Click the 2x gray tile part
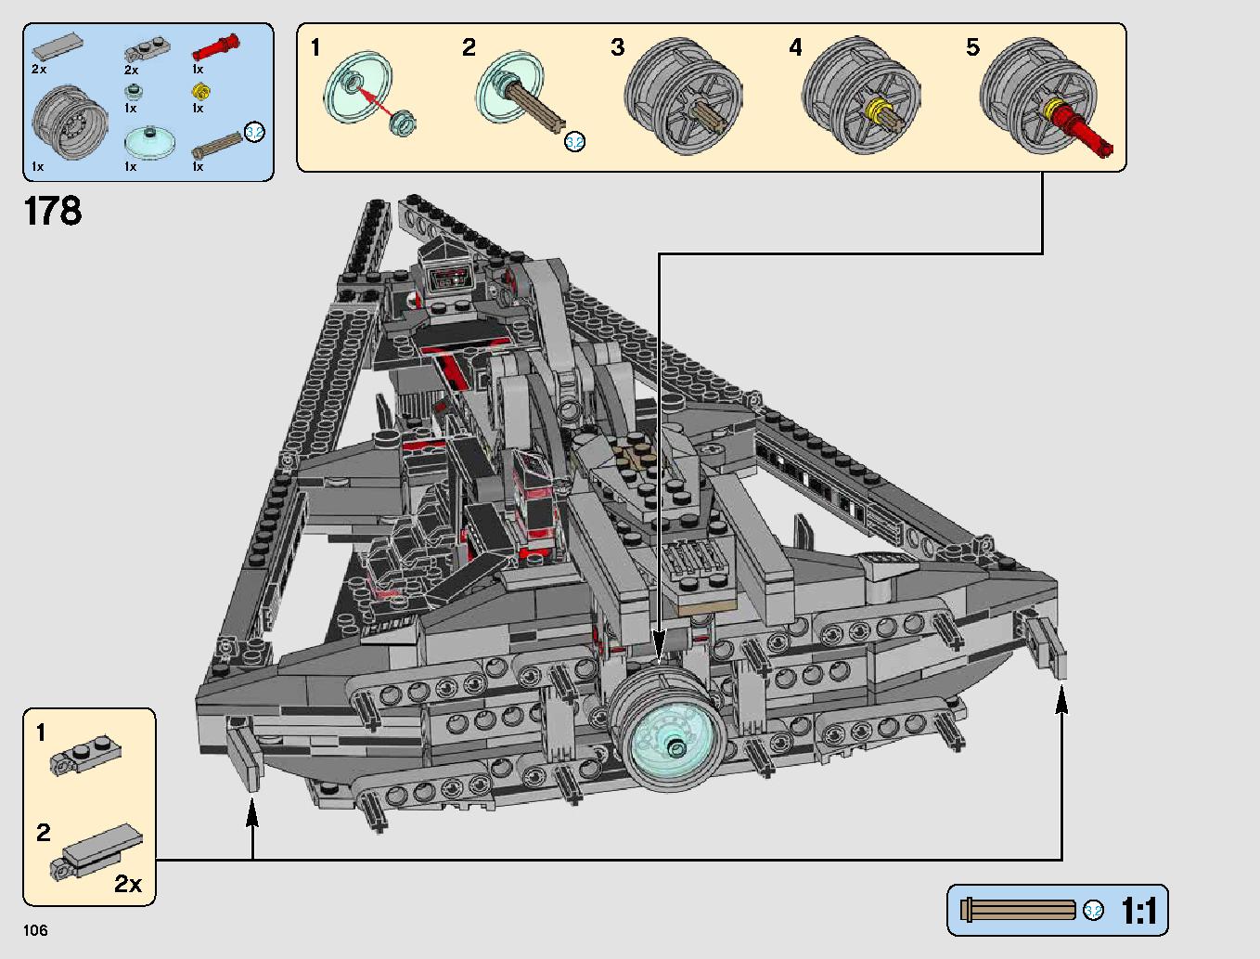Image resolution: width=1260 pixels, height=959 pixels. click(x=58, y=46)
